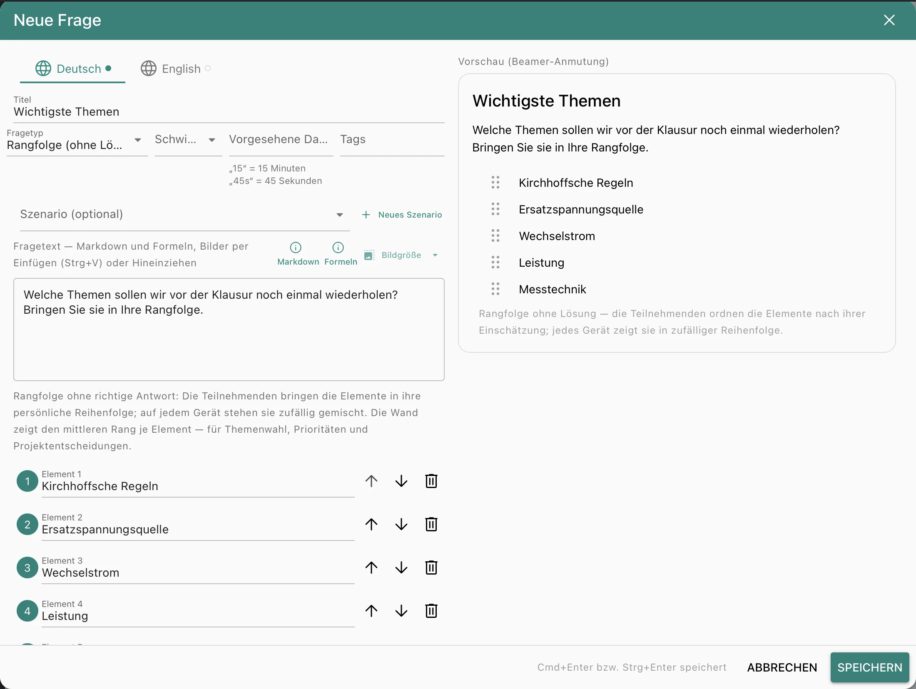Move Leistung element down
Screen dimensions: 916x689
pyautogui.click(x=401, y=611)
